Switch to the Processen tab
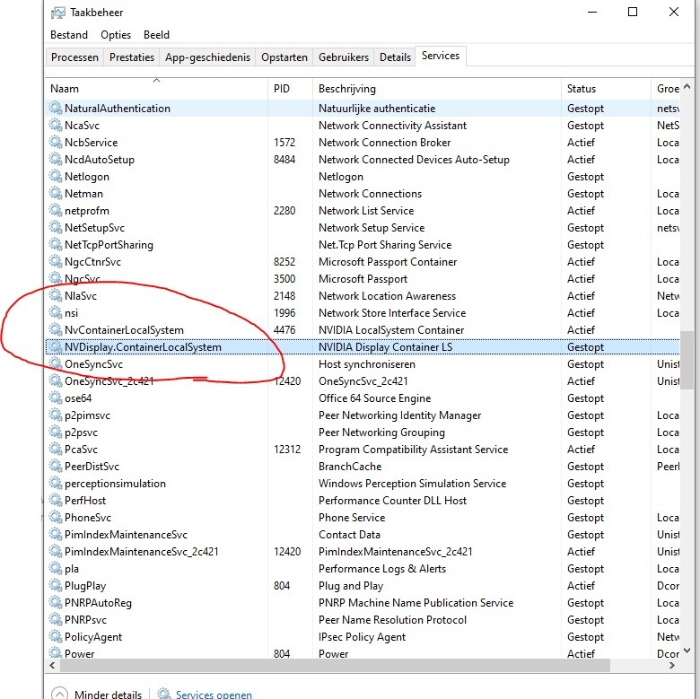 (74, 57)
